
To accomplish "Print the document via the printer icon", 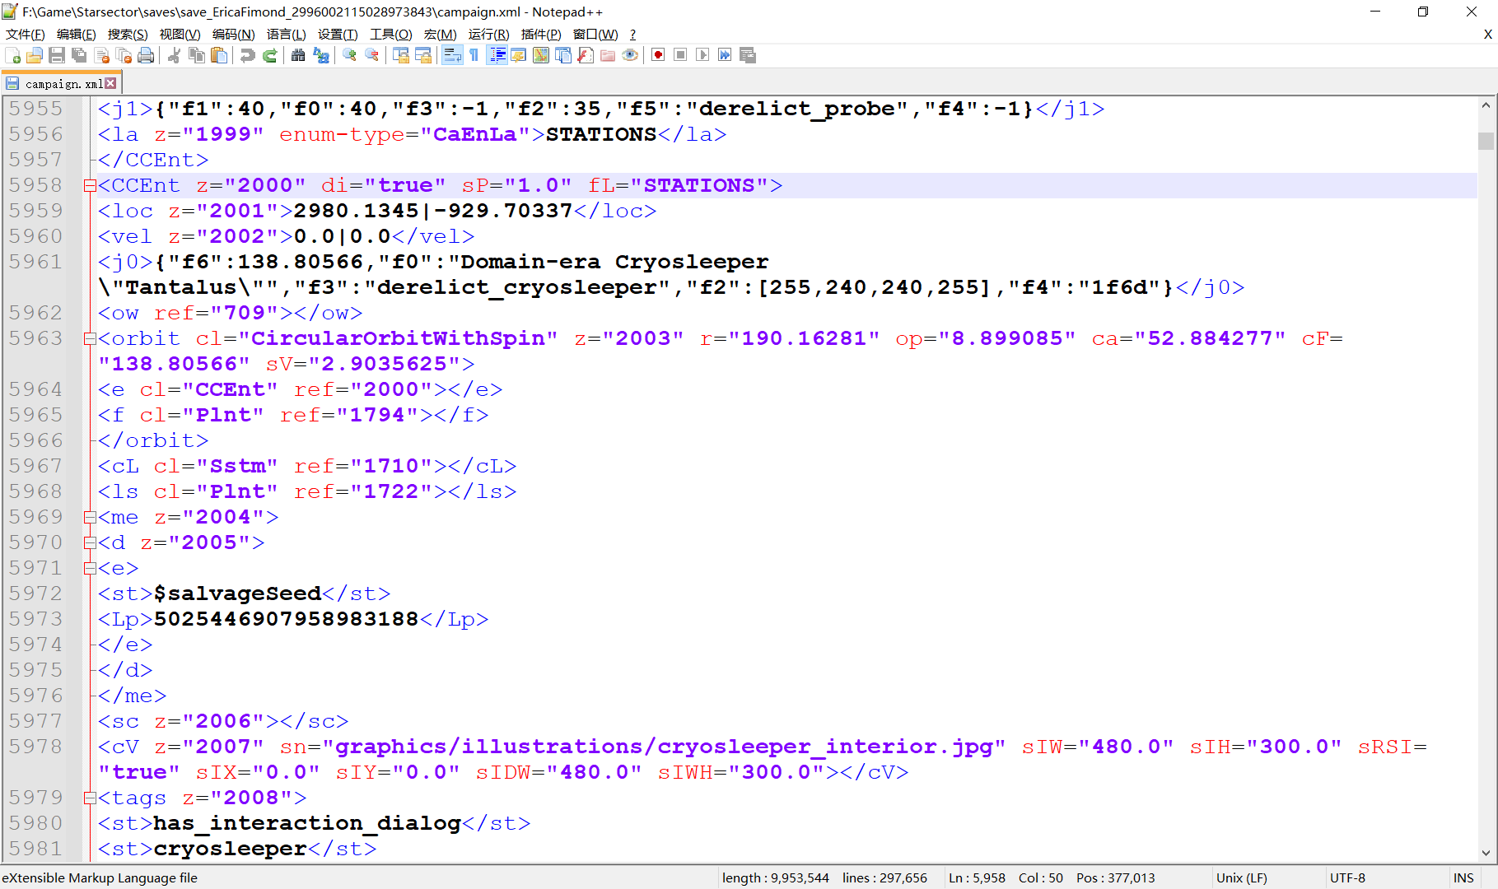I will (147, 55).
